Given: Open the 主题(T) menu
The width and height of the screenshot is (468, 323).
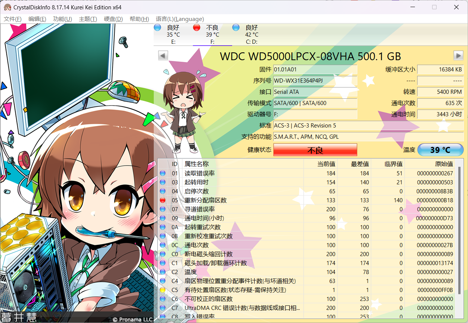Looking at the screenshot, I should (x=88, y=19).
